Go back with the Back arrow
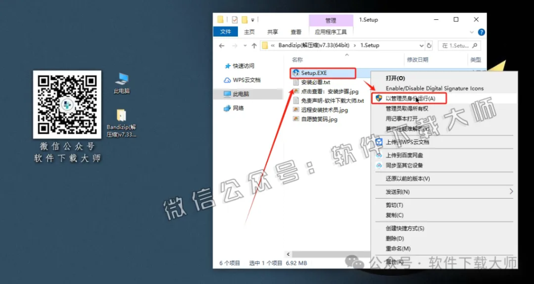 coord(222,45)
